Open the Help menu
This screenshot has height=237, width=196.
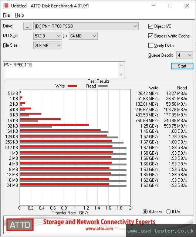19,15
